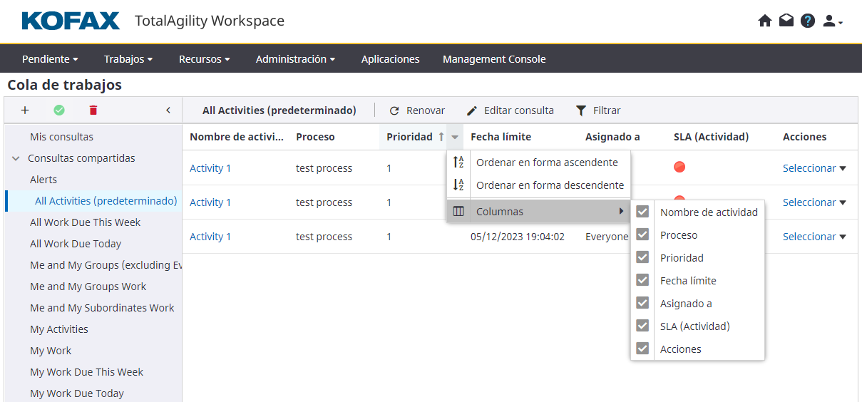
Task: Uncheck the SLA (Actividad) column checkbox
Action: click(x=642, y=326)
